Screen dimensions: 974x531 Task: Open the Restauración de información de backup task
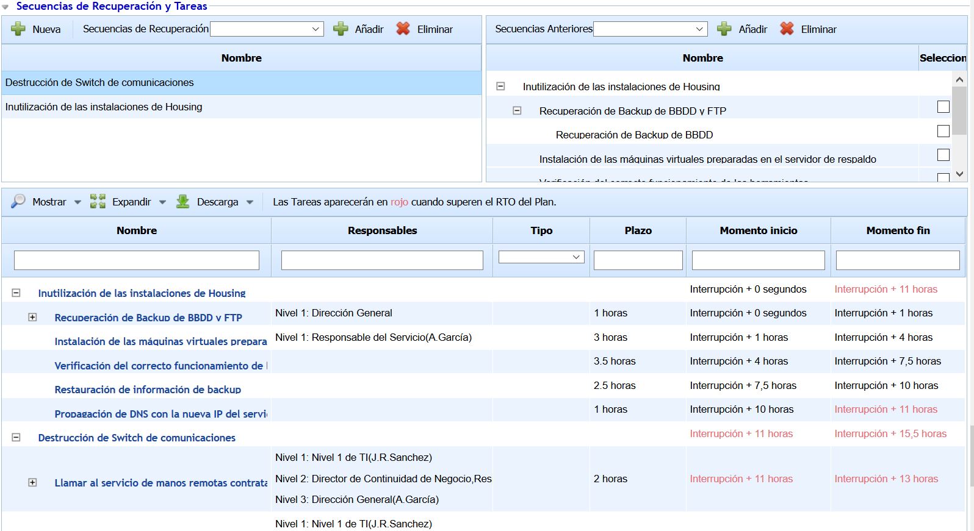click(x=148, y=390)
